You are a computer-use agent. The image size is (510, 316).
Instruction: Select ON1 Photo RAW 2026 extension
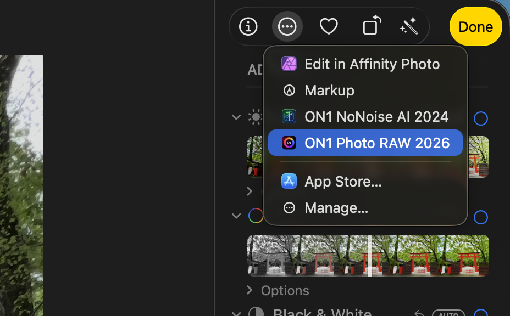(365, 143)
